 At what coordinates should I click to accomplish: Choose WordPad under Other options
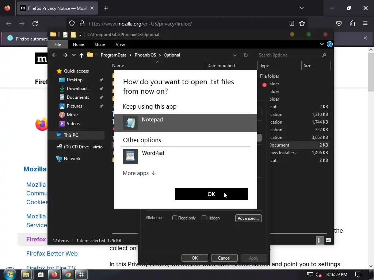coord(185,156)
